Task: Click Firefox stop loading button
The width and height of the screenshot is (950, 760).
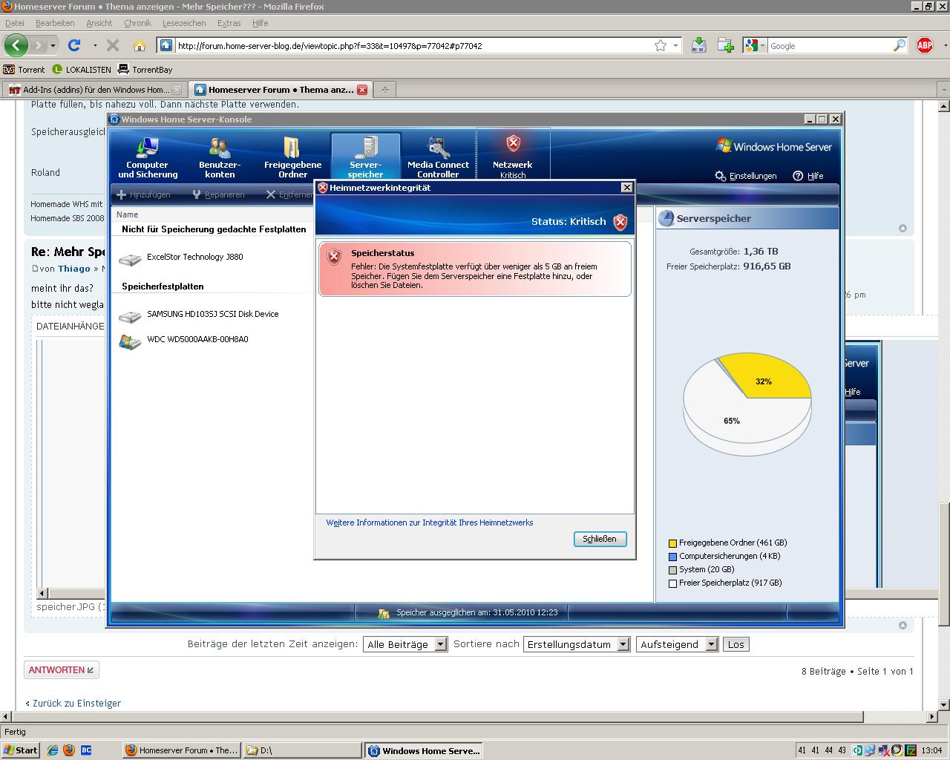Action: (113, 45)
